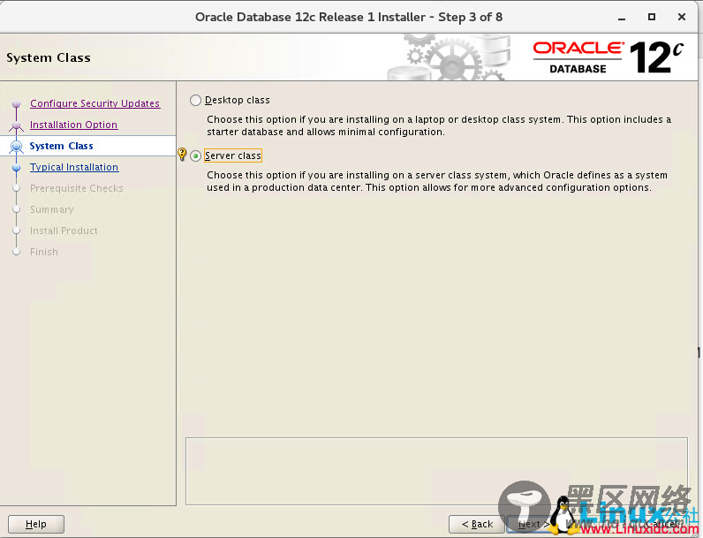Click the Help button
Screen dimensions: 703x538
(36, 524)
